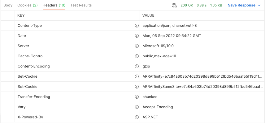Select the ARRAffinitySameSite cookie value
Screen dimensions: 265x123
point(203,87)
